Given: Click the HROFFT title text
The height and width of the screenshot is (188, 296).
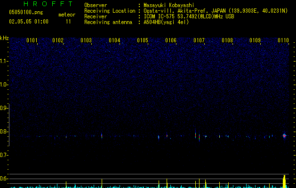Looking at the screenshot, I should click(x=48, y=4).
